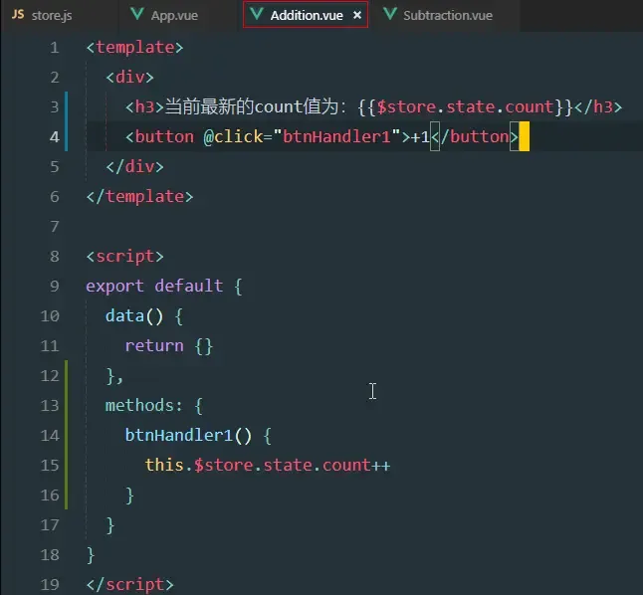
Task: Click the Vue icon on Subtraction.vue tab
Action: [x=389, y=14]
